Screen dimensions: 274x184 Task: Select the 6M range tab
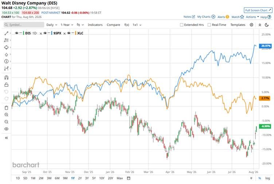[57, 178]
